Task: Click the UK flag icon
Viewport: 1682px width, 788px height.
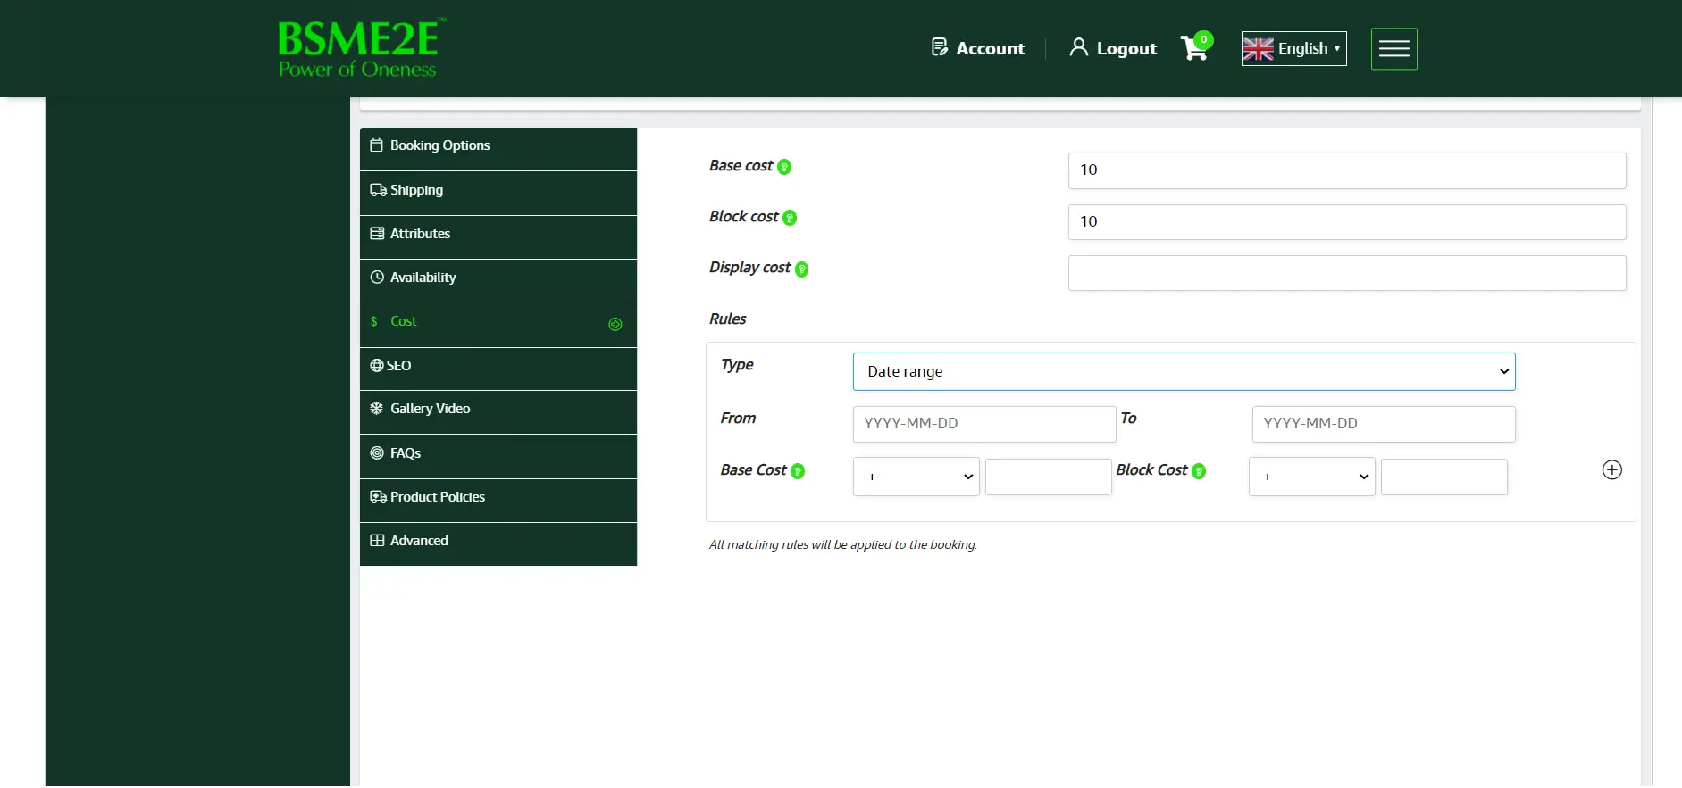Action: (1258, 49)
